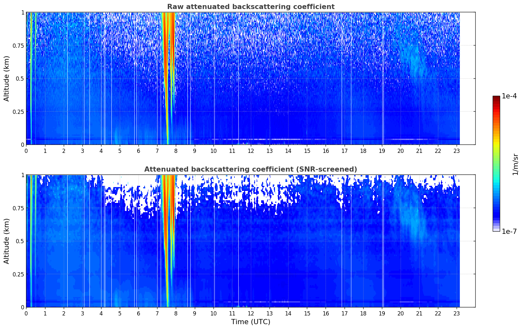Image resolution: width=522 pixels, height=329 pixels.
Task: Click the bottom plot's "Altitude (km)" label
Action: point(7,241)
